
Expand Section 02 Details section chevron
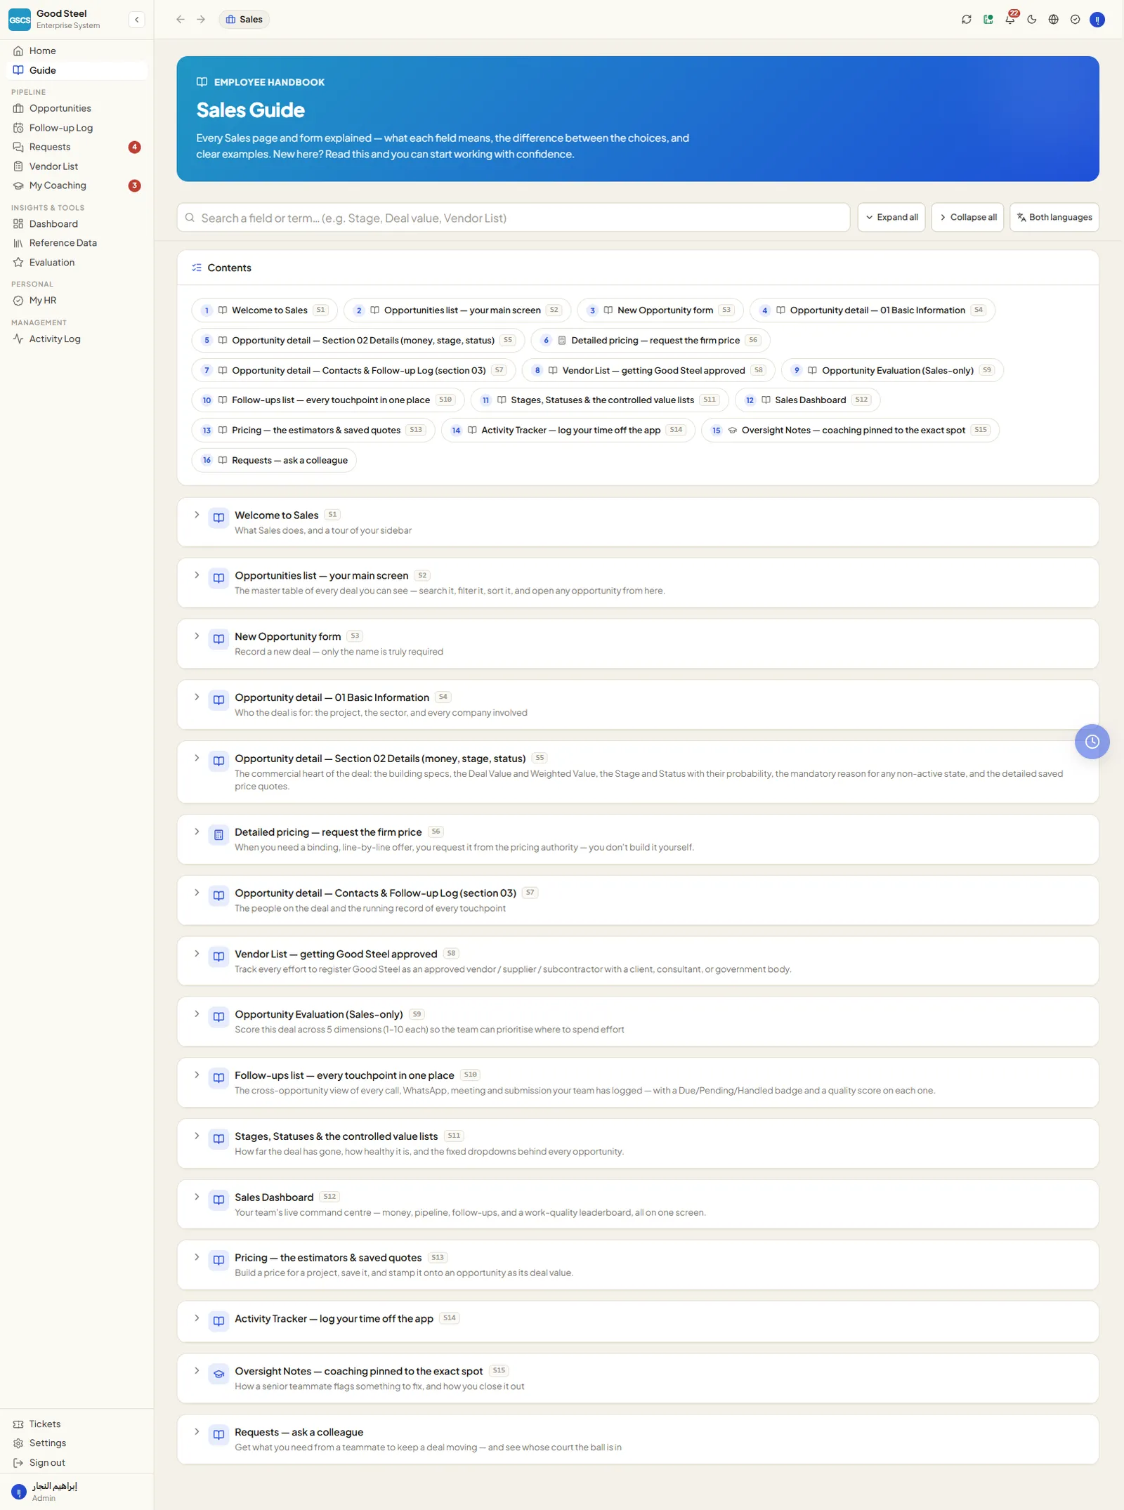click(197, 759)
